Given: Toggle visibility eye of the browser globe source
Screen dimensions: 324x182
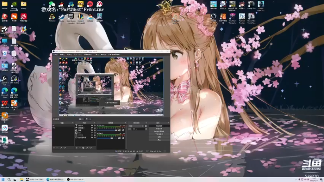Looking at the screenshot, I should pyautogui.click(x=92, y=130).
